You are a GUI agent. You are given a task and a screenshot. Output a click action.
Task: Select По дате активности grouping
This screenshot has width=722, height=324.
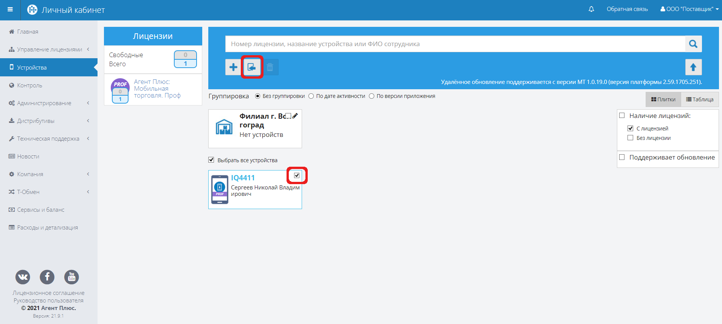tap(311, 96)
